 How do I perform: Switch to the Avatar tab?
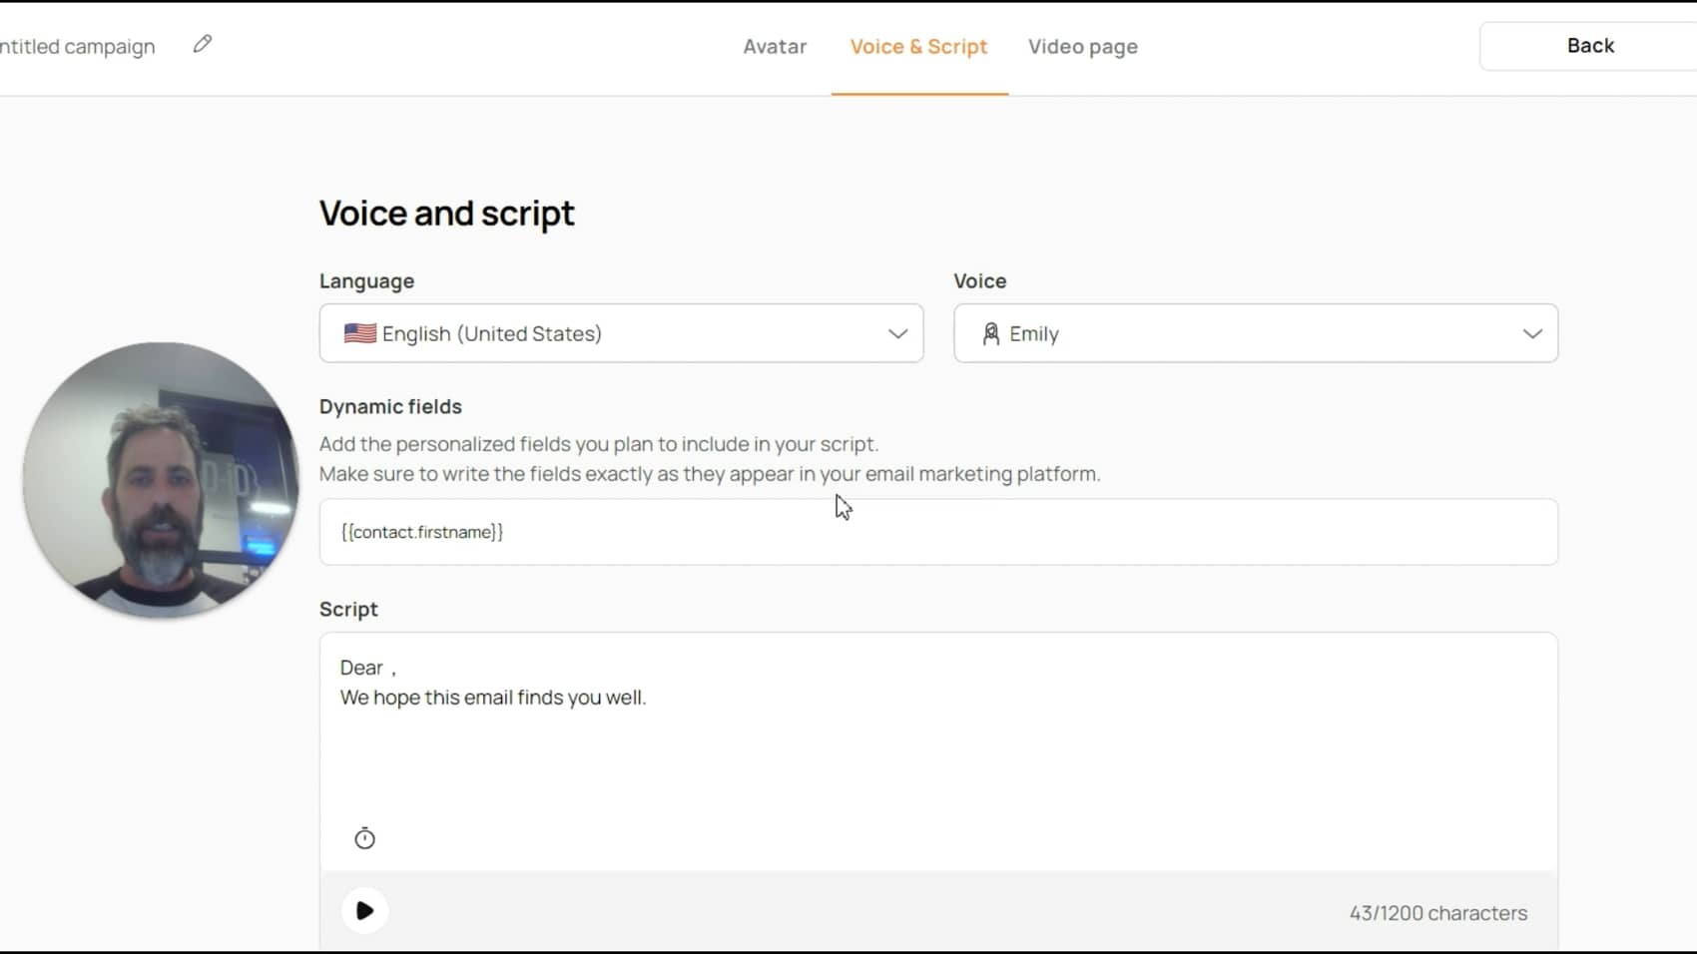775,47
